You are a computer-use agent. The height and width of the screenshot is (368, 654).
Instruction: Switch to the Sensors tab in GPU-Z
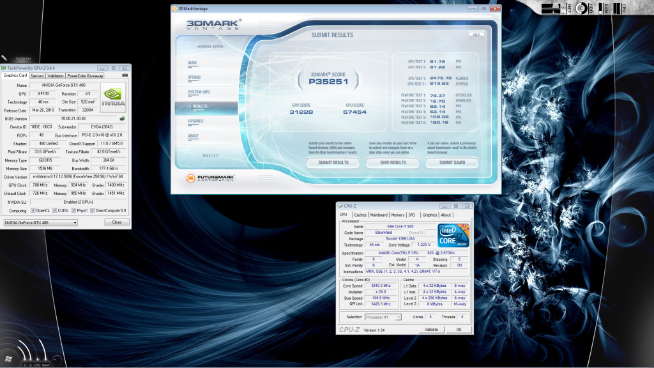[37, 75]
